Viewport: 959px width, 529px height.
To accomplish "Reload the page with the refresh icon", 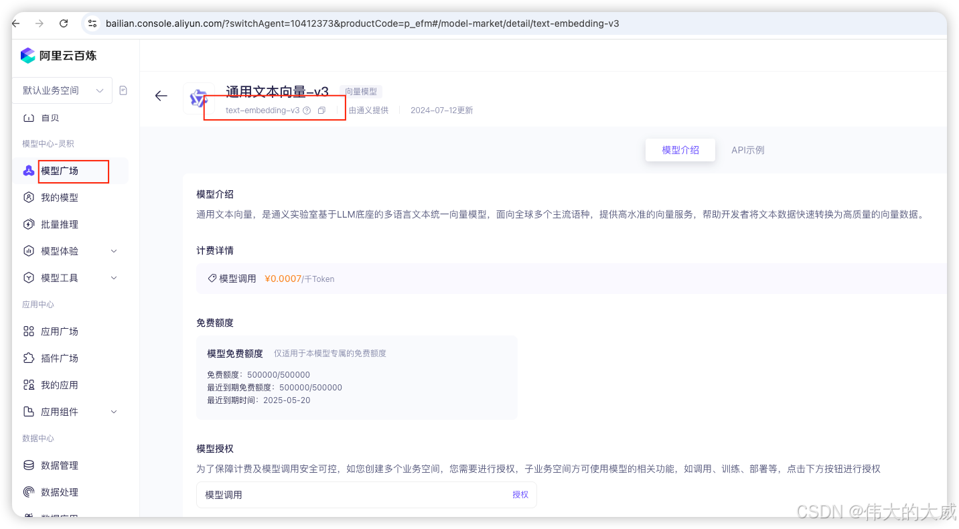I will tap(64, 23).
